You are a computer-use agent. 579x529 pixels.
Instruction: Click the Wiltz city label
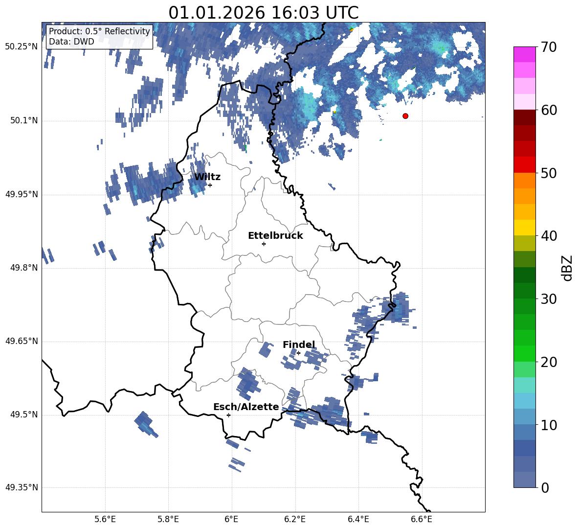click(207, 177)
